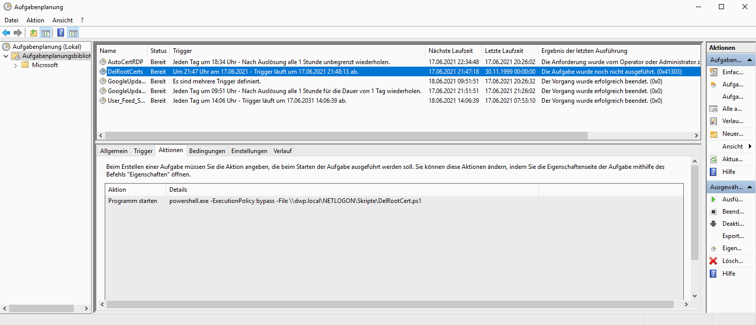
Task: Collapse the Aufgabenplanungsbibliothek tree node
Action: point(6,56)
